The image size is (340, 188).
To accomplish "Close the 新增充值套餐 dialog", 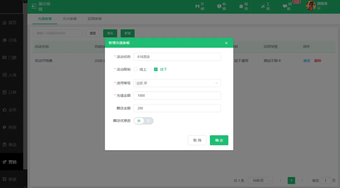I will [226, 43].
